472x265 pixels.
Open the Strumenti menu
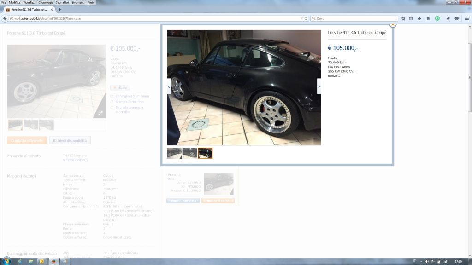[78, 2]
